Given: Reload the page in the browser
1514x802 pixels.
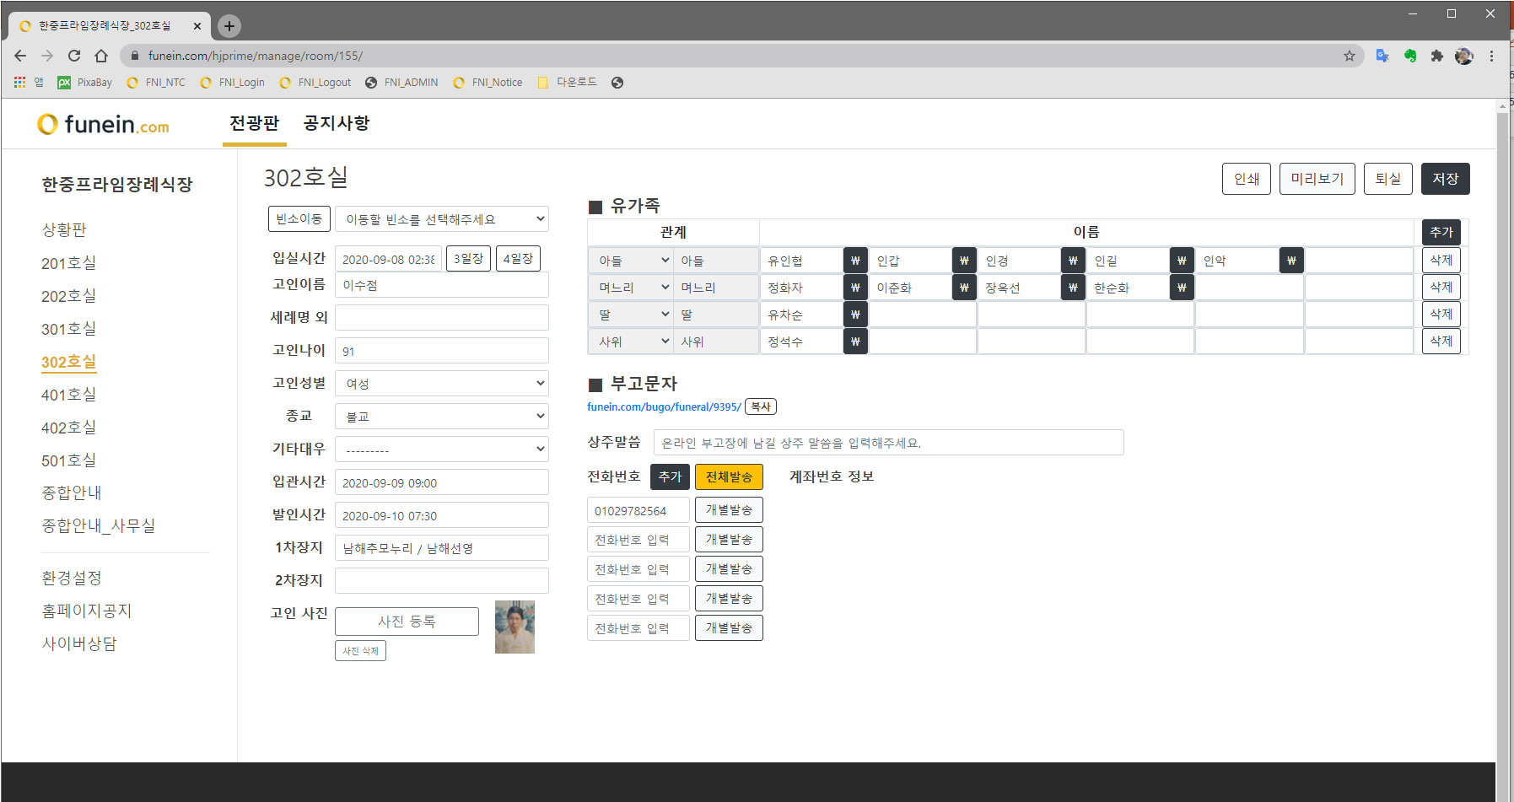Looking at the screenshot, I should click(x=74, y=56).
